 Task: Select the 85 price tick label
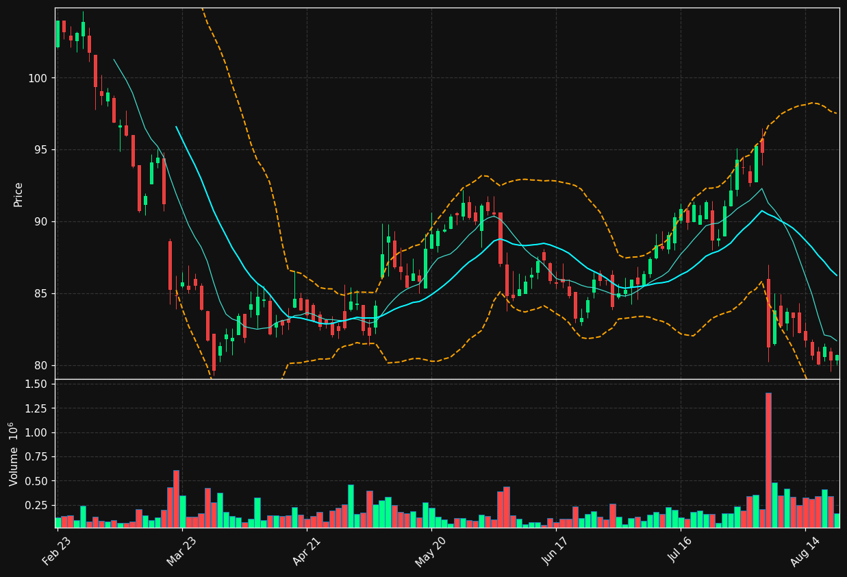(x=40, y=294)
